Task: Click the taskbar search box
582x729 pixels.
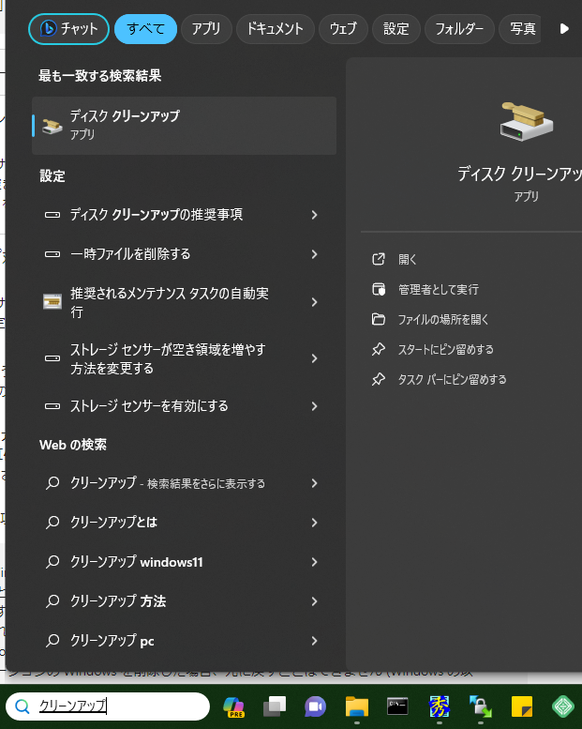Action: pos(108,706)
